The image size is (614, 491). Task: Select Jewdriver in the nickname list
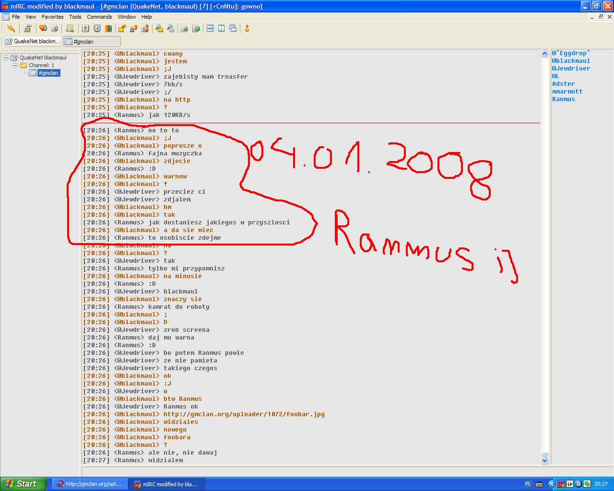tap(571, 69)
